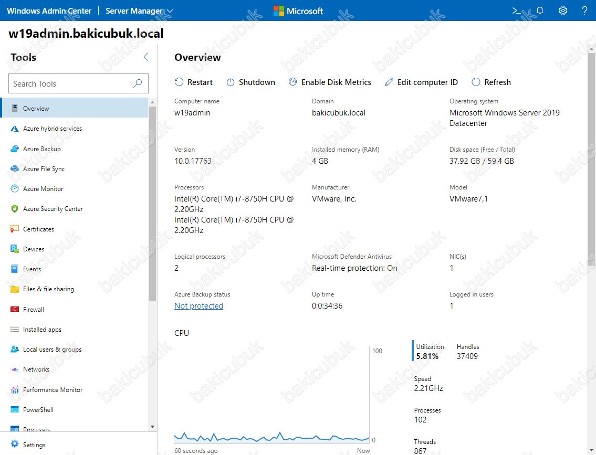Edit computer ID
Screen dimensions: 596x455
tap(421, 82)
